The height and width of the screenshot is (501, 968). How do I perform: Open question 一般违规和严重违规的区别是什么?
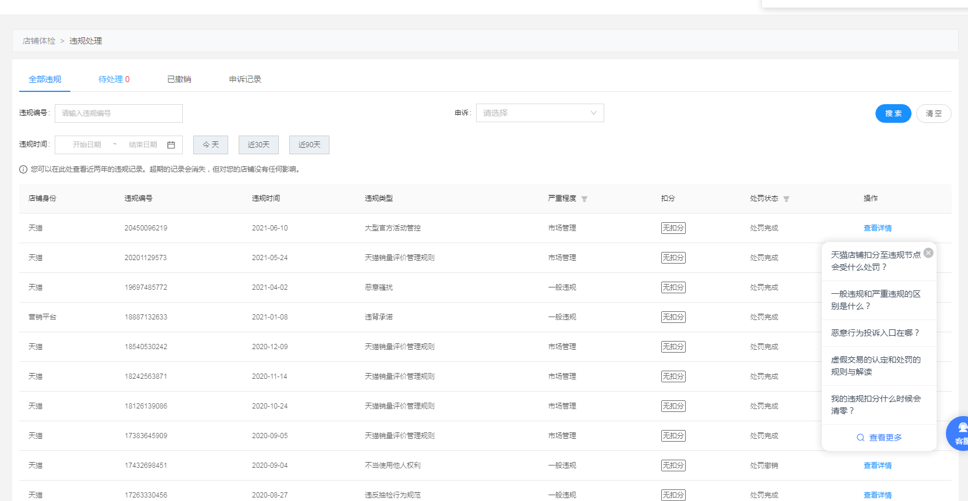pyautogui.click(x=875, y=300)
